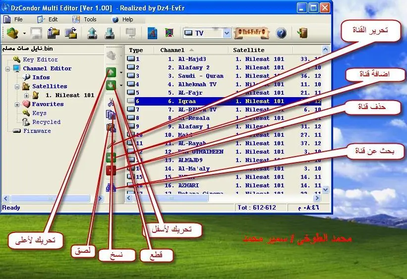This screenshot has height=279, width=407.
Task: Select the Satellites tree node
Action: click(x=49, y=86)
